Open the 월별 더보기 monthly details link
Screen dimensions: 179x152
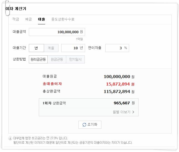[123, 112]
